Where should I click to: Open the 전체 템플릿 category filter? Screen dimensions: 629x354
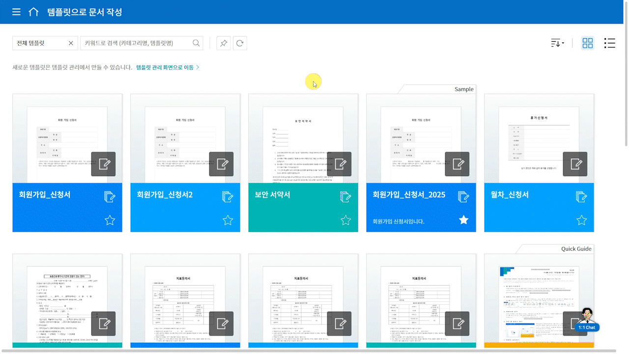tap(39, 43)
